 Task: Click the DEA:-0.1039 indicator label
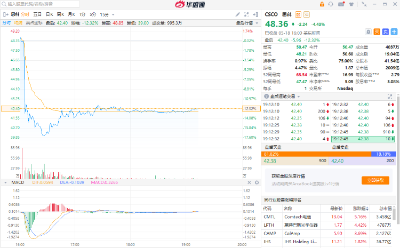click(x=72, y=182)
